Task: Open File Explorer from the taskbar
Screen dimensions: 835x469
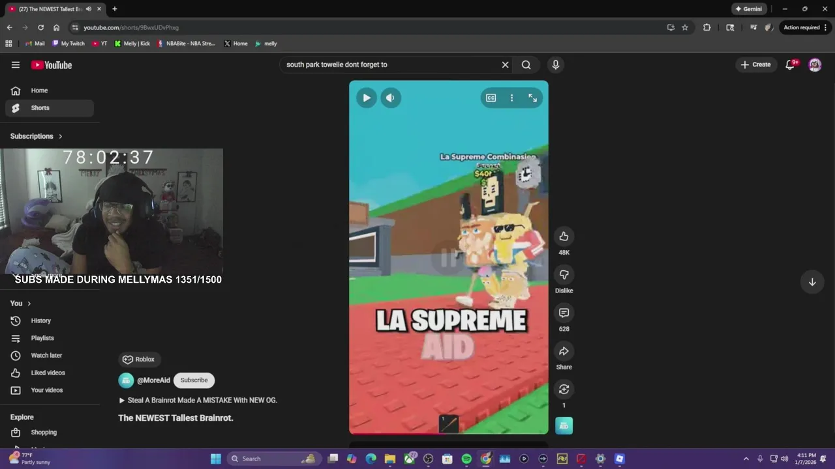Action: [x=389, y=459]
